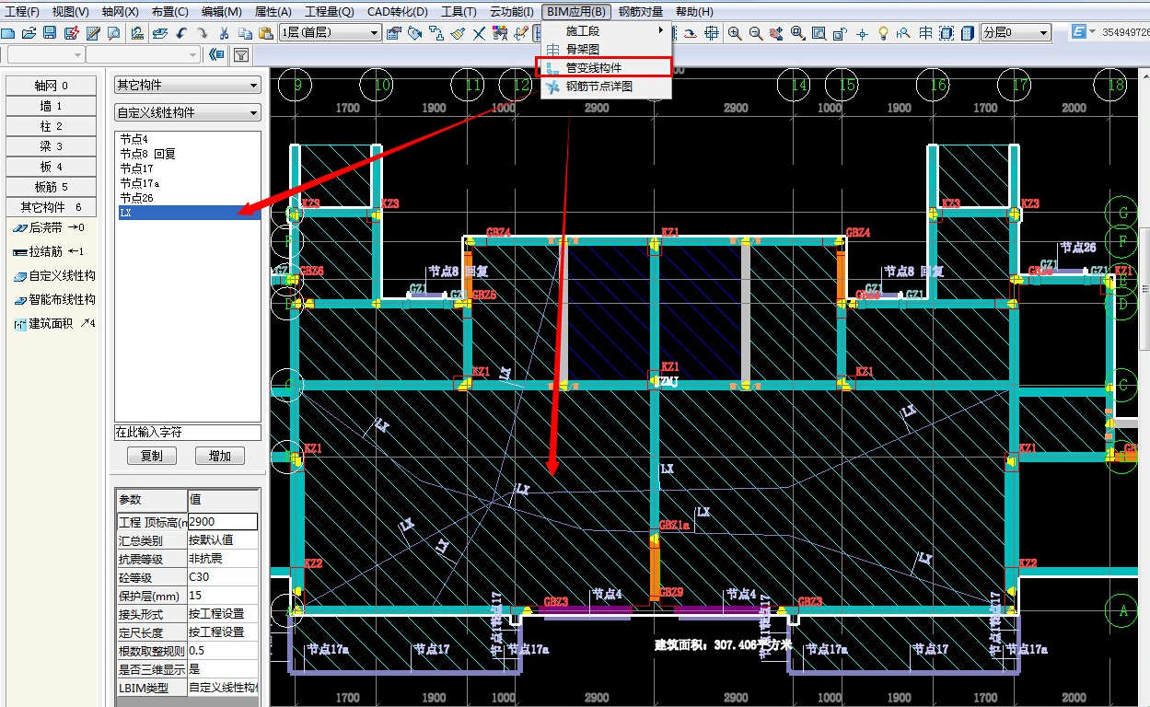1150x707 pixels.
Task: Click the Save floppy disk icon
Action: [x=51, y=33]
